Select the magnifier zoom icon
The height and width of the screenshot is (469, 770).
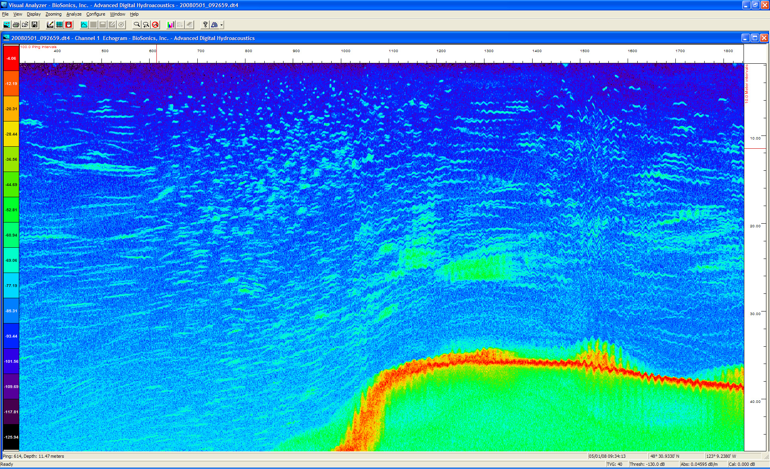tap(137, 25)
